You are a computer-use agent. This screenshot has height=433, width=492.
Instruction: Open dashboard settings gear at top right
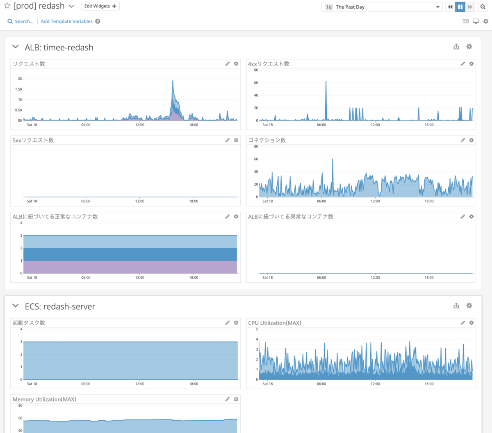click(486, 21)
